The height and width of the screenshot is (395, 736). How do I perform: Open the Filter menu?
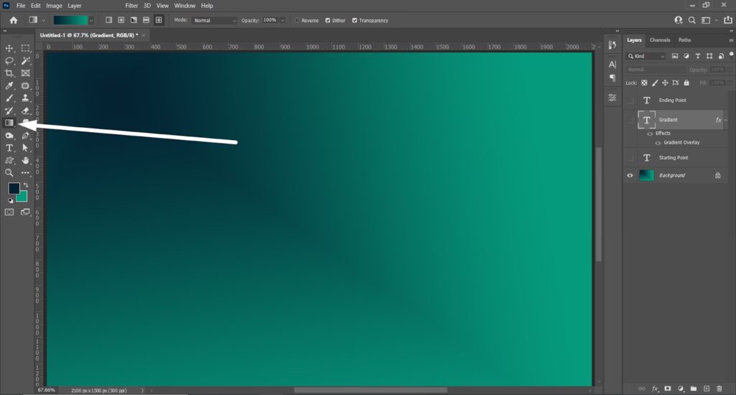click(131, 6)
